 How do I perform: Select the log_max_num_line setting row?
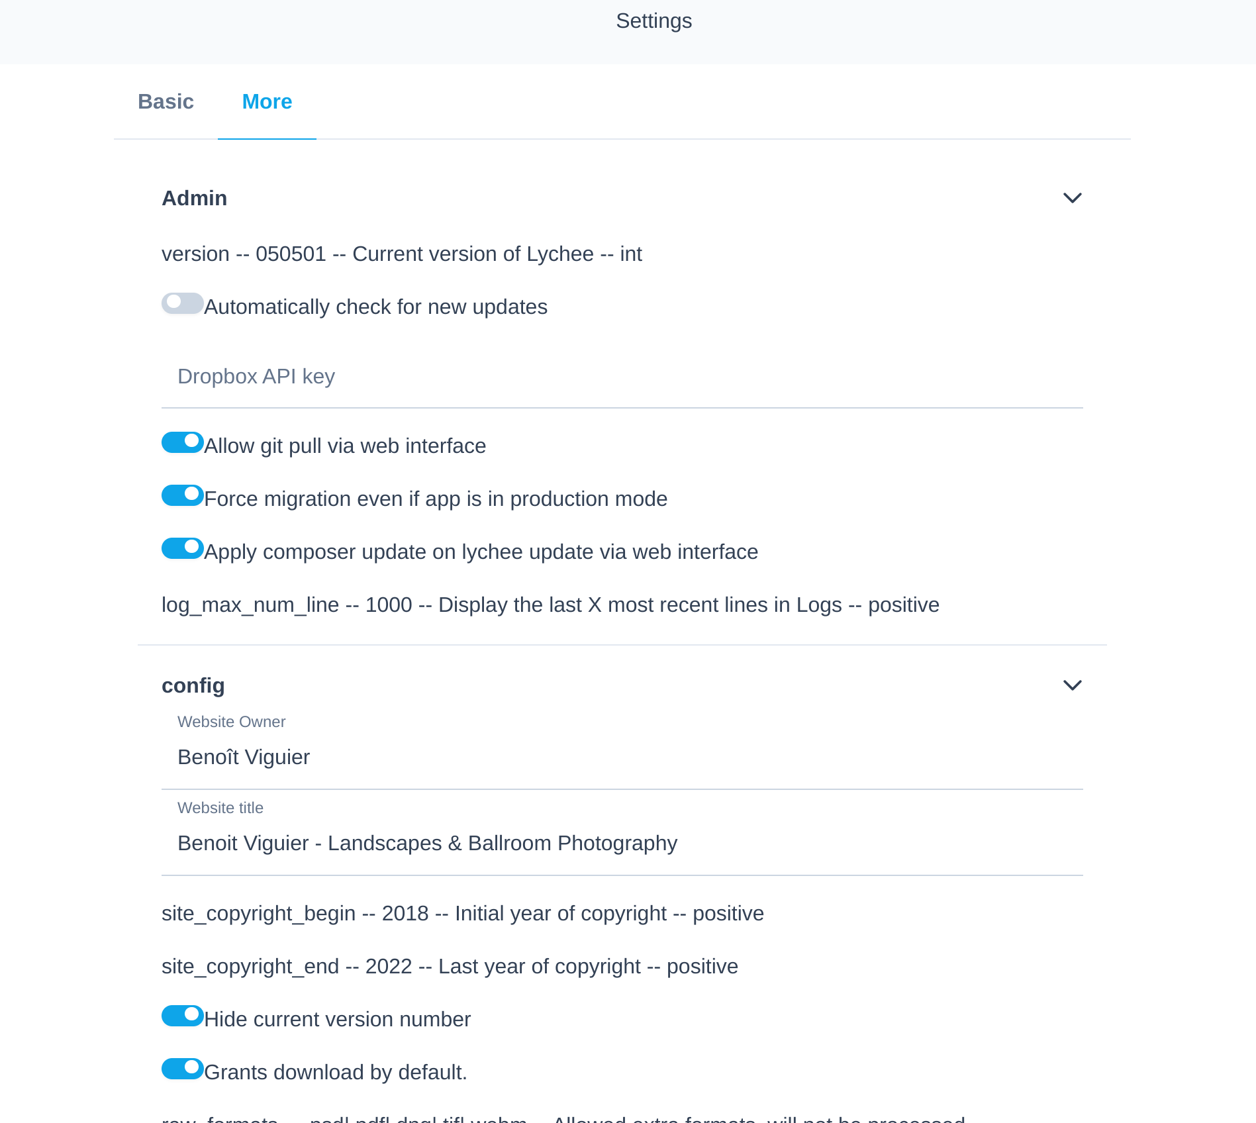click(x=550, y=605)
